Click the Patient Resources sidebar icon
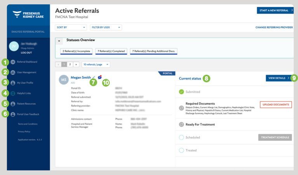The height and width of the screenshot is (175, 298). pyautogui.click(x=13, y=104)
